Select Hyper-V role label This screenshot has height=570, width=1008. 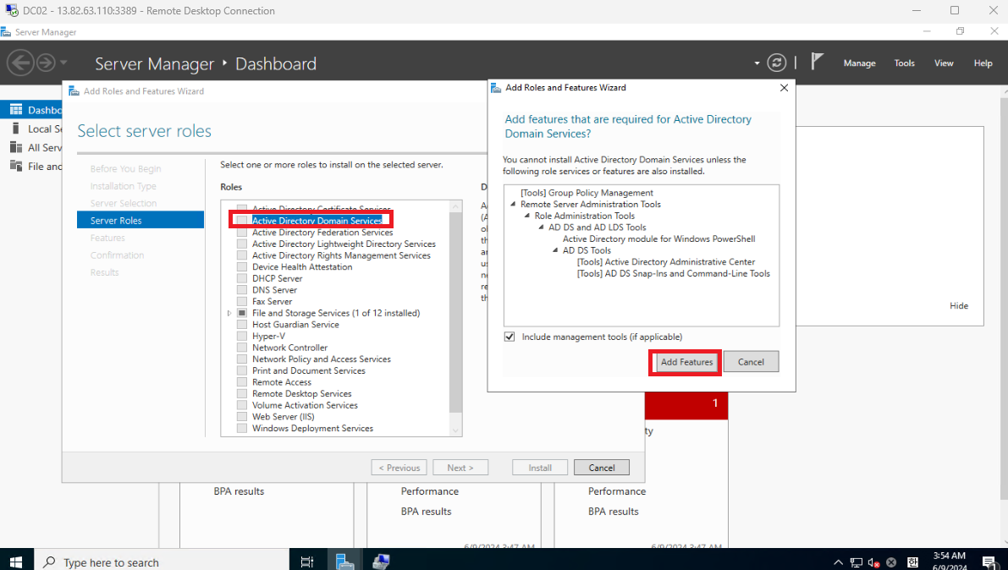[268, 336]
